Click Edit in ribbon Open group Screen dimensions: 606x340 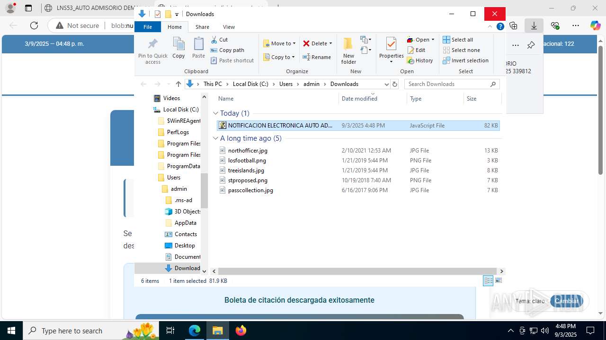pyautogui.click(x=416, y=50)
